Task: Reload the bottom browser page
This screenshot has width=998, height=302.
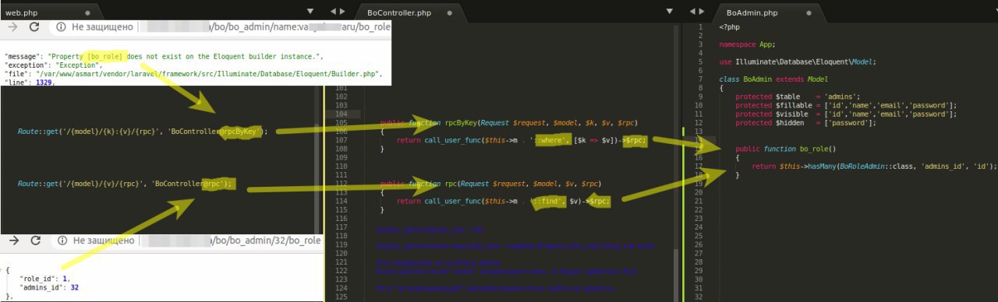Action: click(34, 241)
